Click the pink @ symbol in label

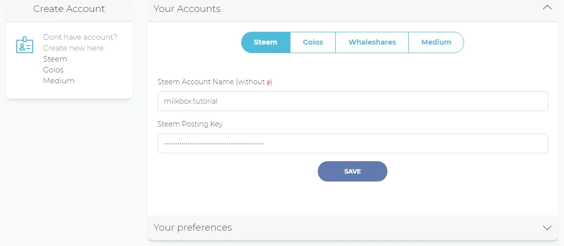pyautogui.click(x=269, y=82)
